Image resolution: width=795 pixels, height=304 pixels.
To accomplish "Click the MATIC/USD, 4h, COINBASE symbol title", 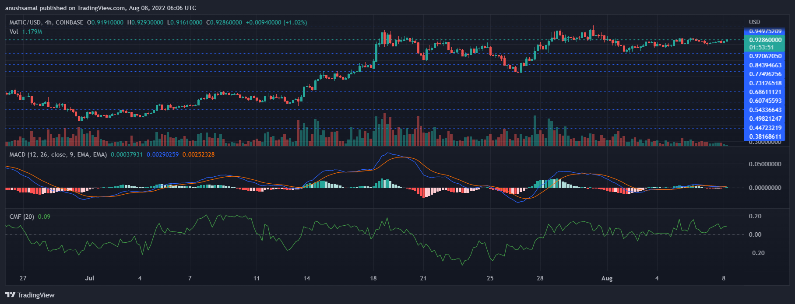I will point(46,22).
